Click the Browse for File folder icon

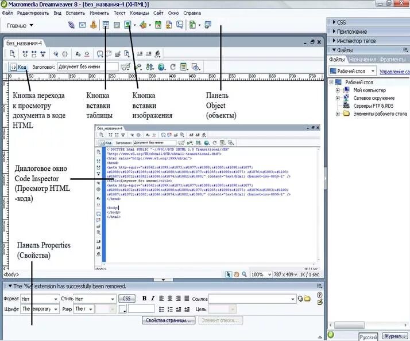(x=307, y=299)
